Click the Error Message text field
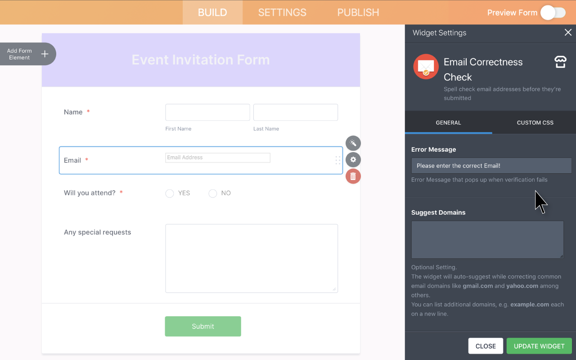Image resolution: width=576 pixels, height=360 pixels. pos(491,166)
